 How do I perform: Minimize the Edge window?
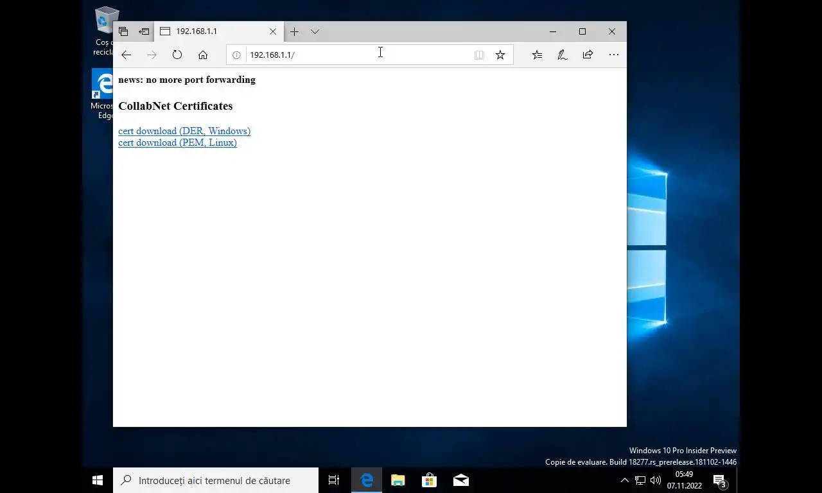(x=553, y=31)
